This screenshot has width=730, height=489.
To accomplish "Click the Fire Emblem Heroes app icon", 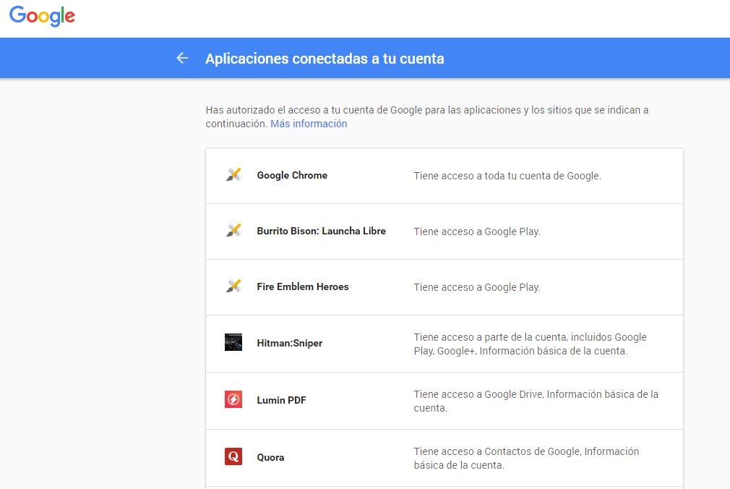I will [233, 286].
